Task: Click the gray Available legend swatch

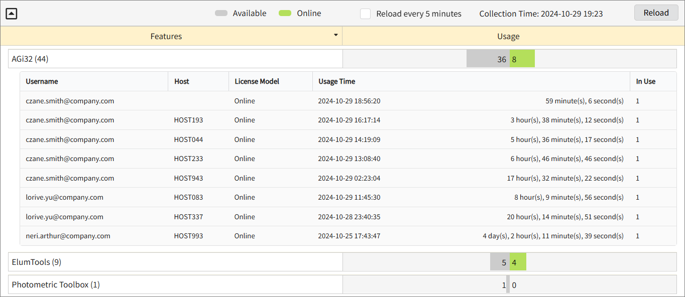Action: pyautogui.click(x=221, y=14)
